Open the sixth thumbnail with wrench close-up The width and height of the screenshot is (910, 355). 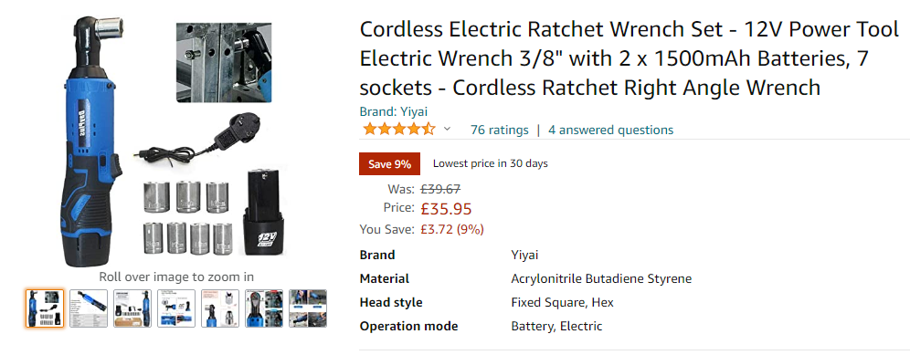(264, 308)
